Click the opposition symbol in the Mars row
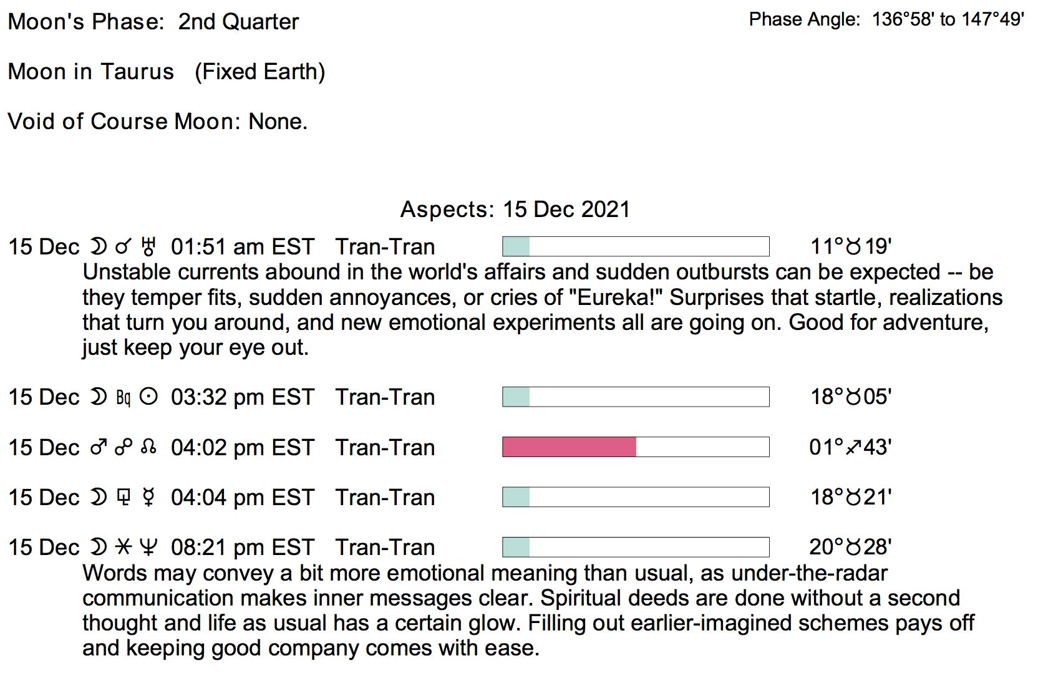 click(124, 447)
